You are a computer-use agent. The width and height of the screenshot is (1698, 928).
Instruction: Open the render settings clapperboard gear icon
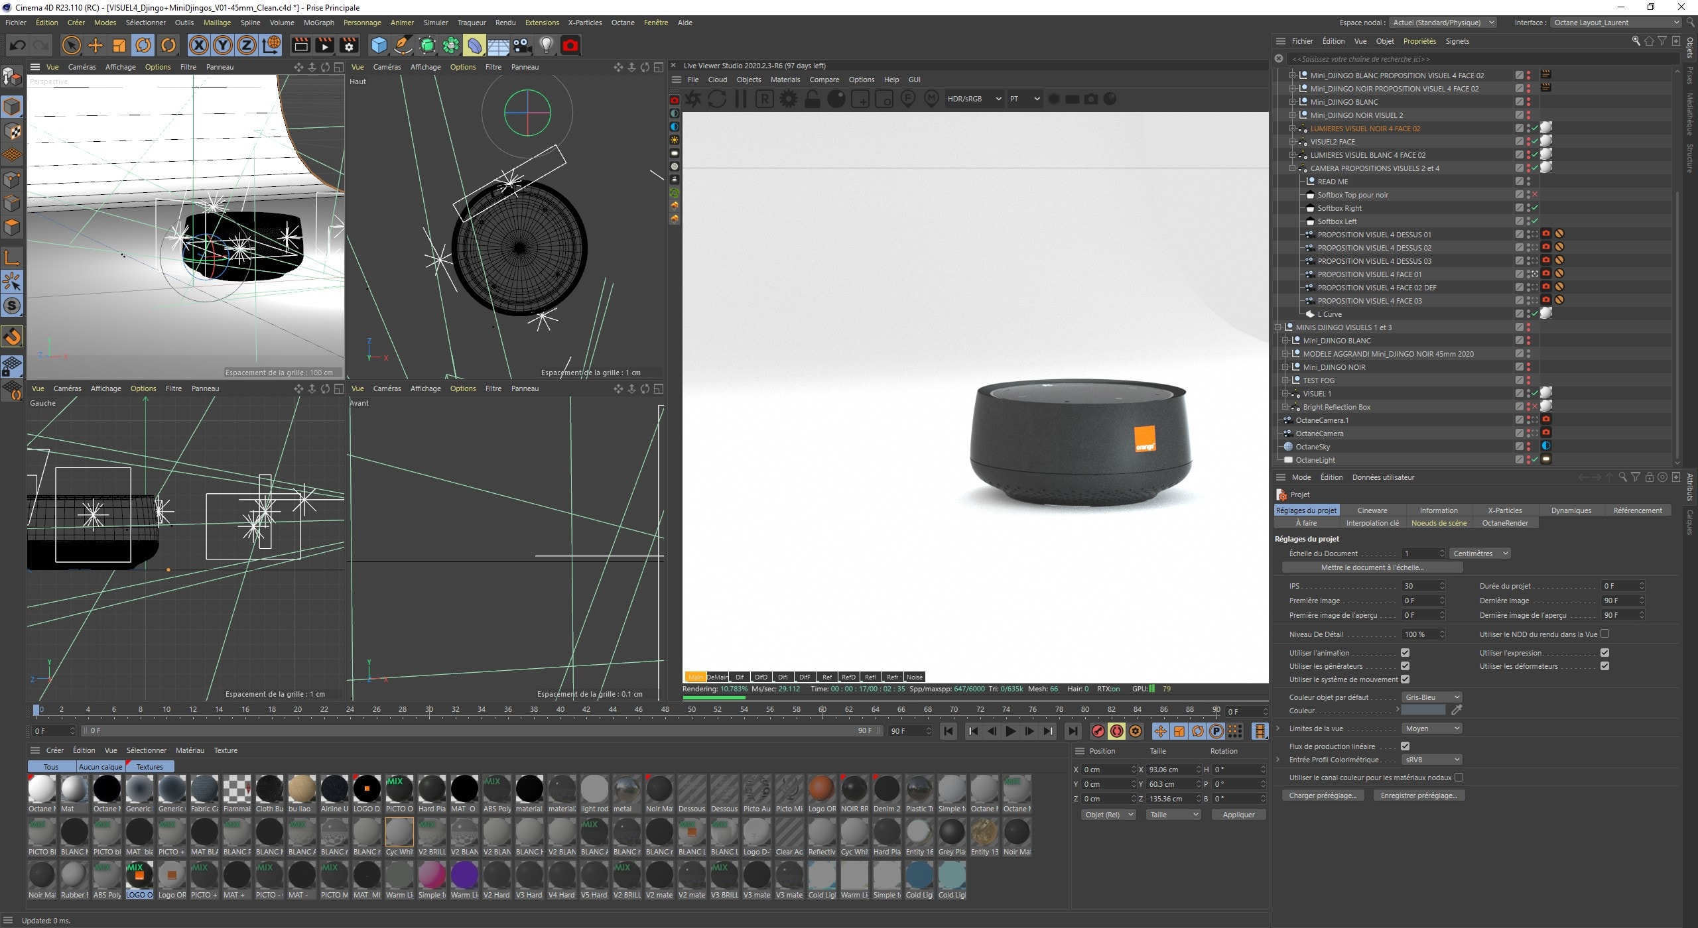coord(348,45)
